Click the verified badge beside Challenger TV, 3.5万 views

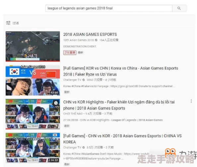(84, 147)
